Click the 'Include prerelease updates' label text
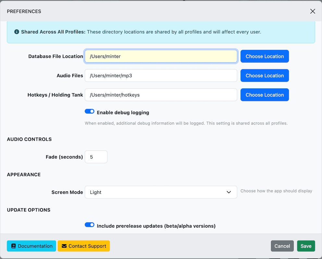322x259 pixels. coord(156,226)
